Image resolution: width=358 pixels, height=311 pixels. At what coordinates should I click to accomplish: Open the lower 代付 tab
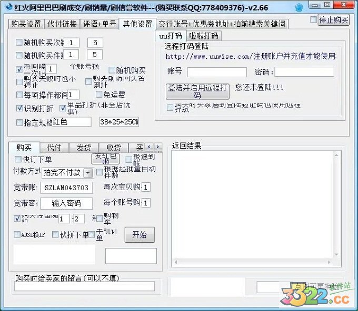[54, 148]
